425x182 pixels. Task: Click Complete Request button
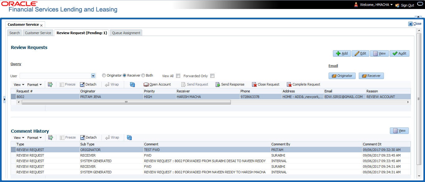coord(303,84)
